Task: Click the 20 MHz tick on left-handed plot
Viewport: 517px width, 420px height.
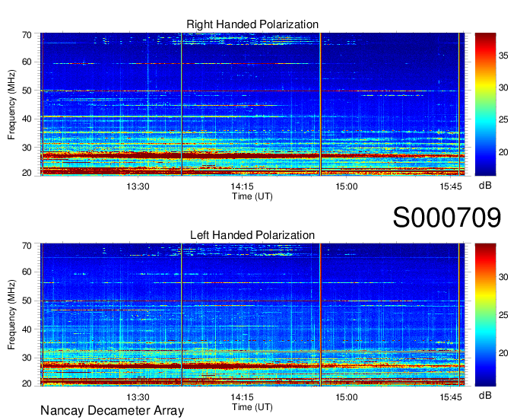Action: [27, 383]
